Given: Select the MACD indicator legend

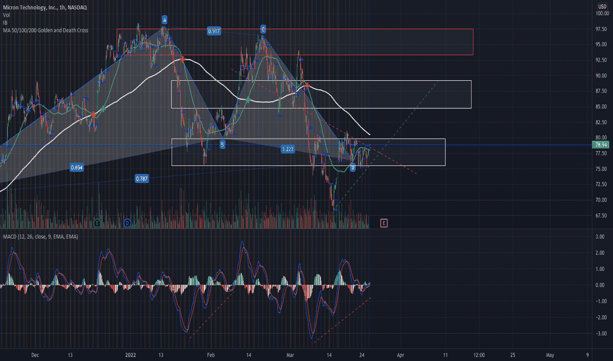Looking at the screenshot, I should [40, 236].
